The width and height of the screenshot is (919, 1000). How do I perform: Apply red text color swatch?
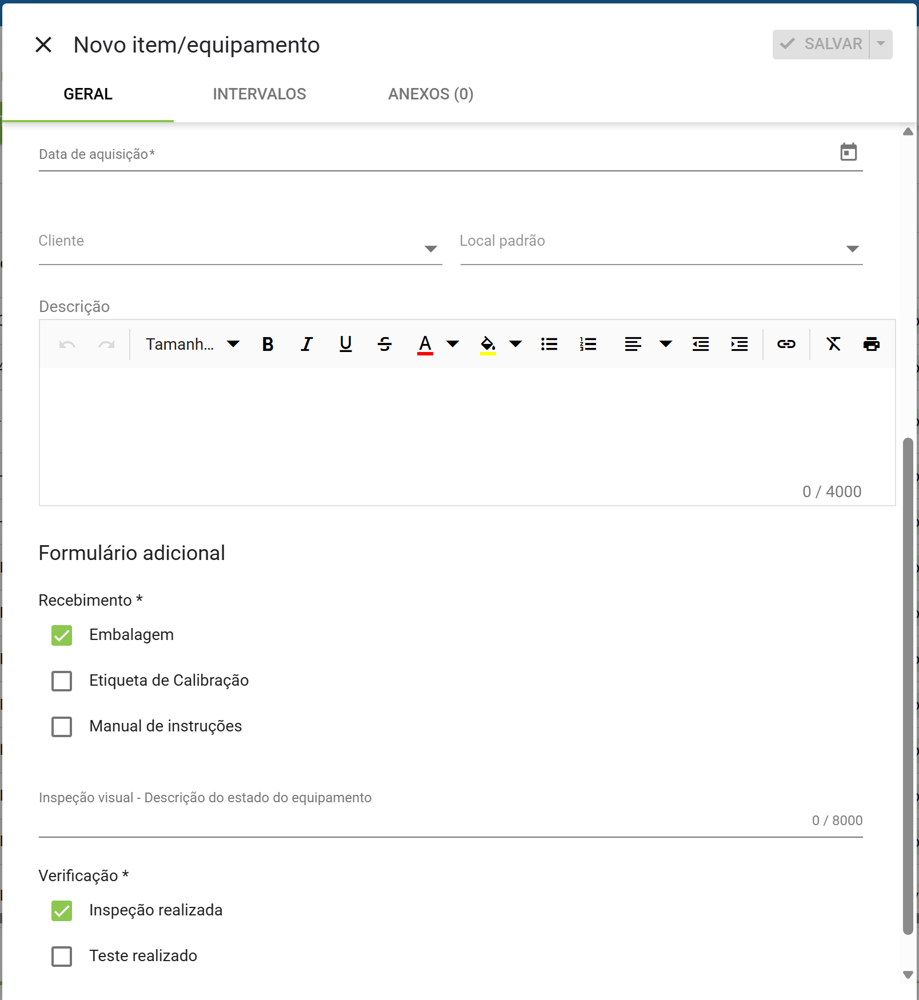pyautogui.click(x=425, y=345)
